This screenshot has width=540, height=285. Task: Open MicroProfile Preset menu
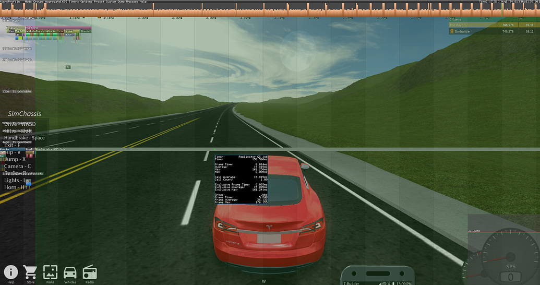coord(99,2)
